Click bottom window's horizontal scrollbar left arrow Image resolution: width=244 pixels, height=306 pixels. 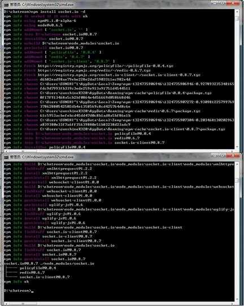(x=6, y=304)
